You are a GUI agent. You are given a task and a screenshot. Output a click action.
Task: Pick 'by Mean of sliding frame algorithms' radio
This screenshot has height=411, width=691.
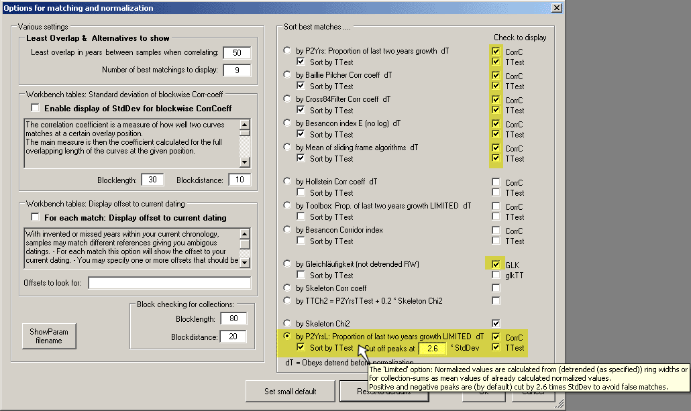click(287, 147)
